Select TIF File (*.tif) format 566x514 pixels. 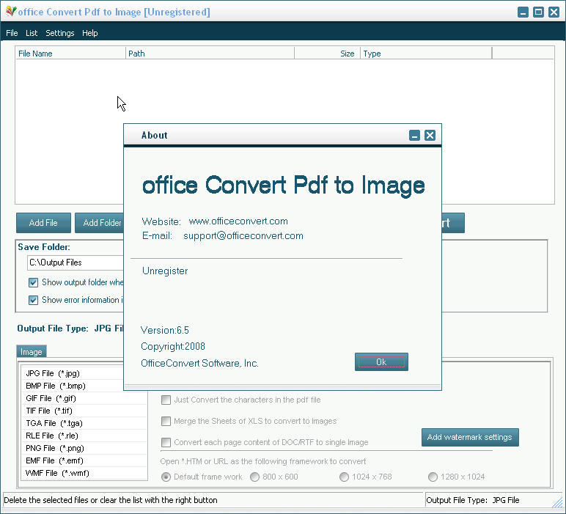point(84,411)
